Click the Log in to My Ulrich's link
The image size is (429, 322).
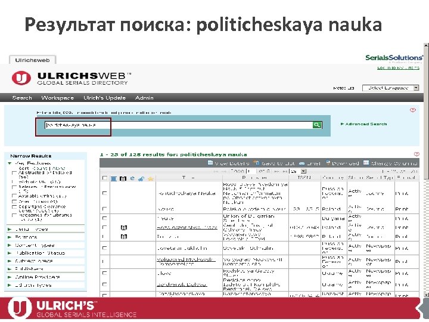[398, 67]
